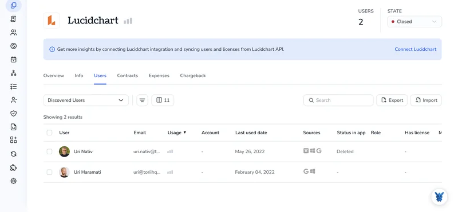458x212 pixels.
Task: Open the workflows hierarchy icon in sidebar
Action: [x=13, y=73]
